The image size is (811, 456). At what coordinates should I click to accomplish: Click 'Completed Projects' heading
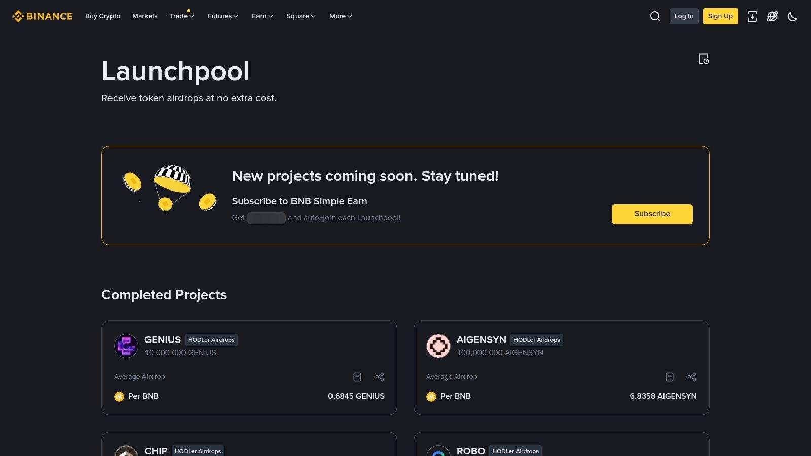164,295
